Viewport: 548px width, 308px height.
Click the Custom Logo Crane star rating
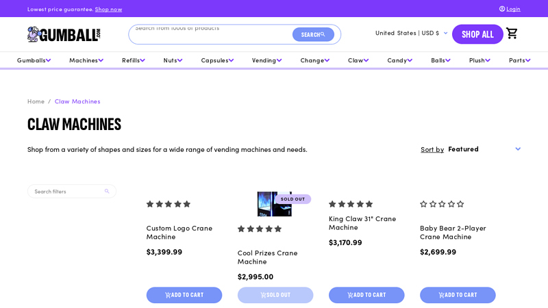[169, 204]
